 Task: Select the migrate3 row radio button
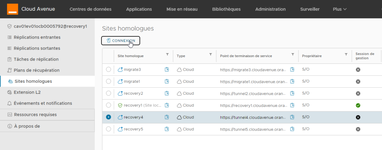(109, 69)
